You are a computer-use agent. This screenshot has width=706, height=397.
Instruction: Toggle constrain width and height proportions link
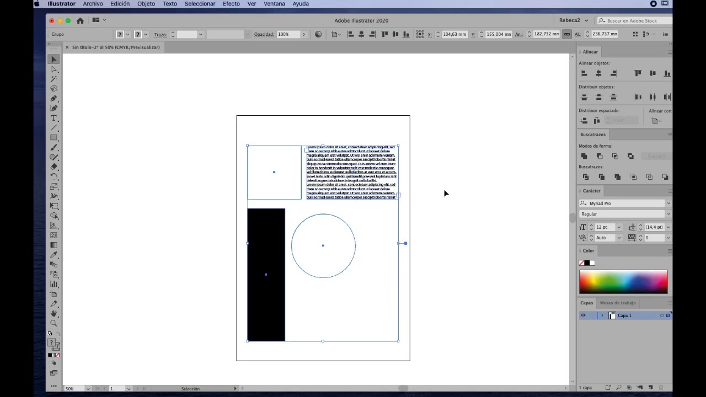tap(566, 34)
